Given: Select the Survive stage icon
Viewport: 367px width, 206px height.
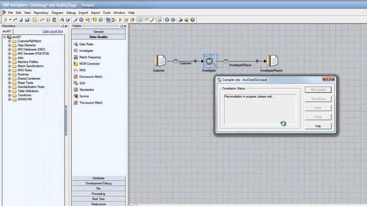Looking at the screenshot, I should [x=76, y=96].
